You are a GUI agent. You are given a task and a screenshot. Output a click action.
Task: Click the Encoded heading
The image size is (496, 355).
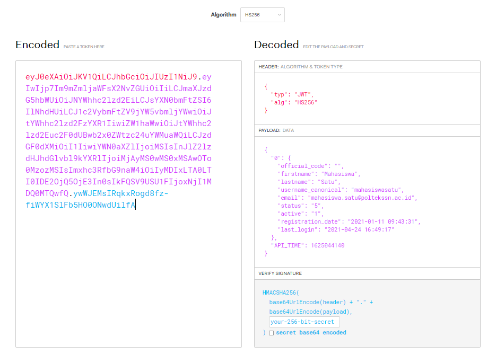[x=37, y=45]
